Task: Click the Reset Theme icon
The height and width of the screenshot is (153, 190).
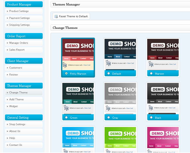Action: [x=56, y=16]
